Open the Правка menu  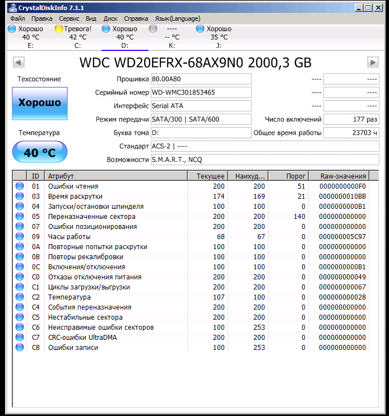tap(41, 18)
